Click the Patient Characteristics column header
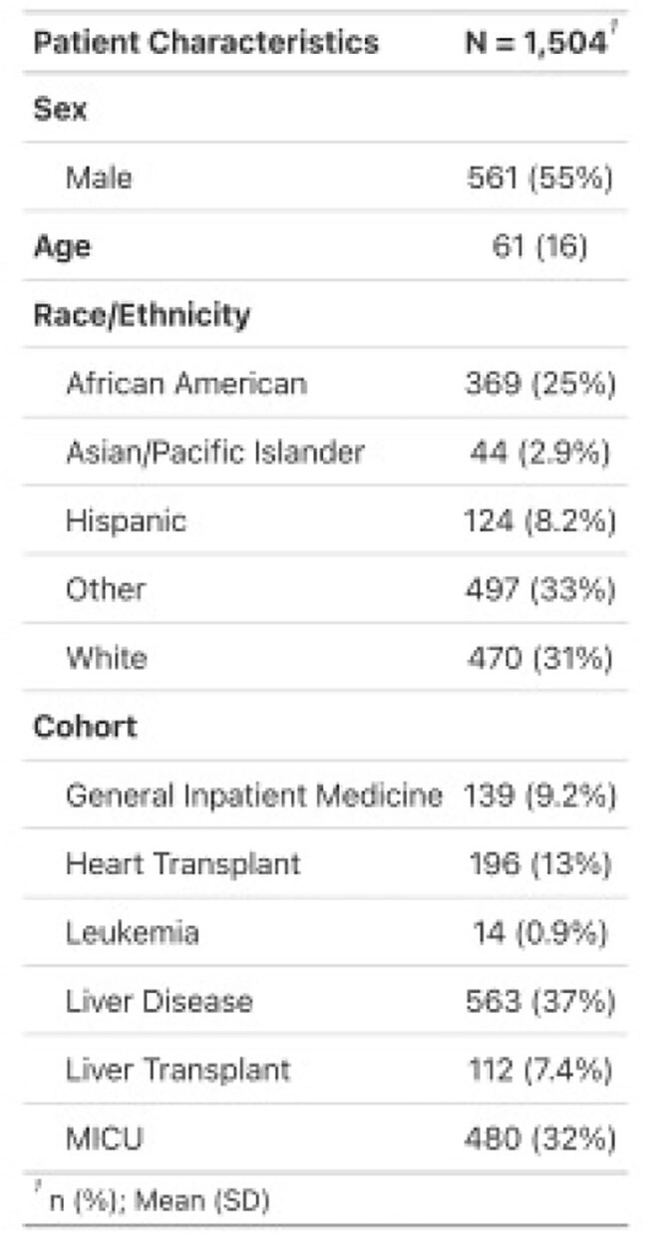The width and height of the screenshot is (648, 1238). coord(206,43)
